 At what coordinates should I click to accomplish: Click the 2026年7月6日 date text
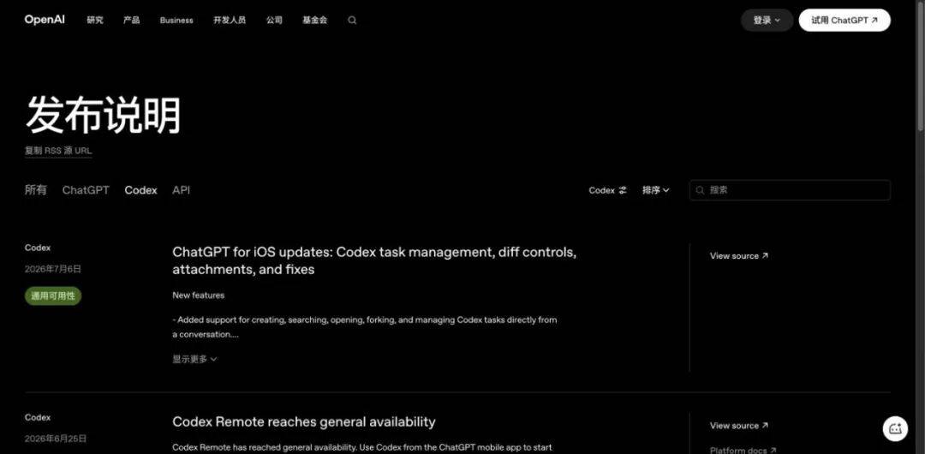tap(53, 269)
